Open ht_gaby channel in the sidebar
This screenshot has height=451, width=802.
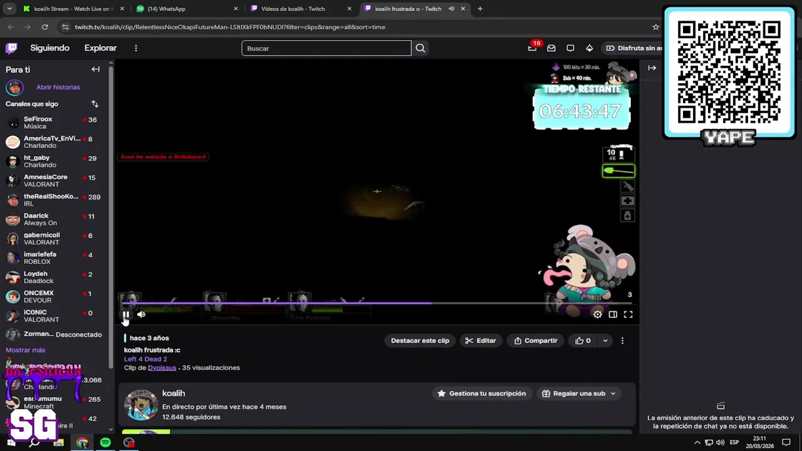pyautogui.click(x=55, y=162)
